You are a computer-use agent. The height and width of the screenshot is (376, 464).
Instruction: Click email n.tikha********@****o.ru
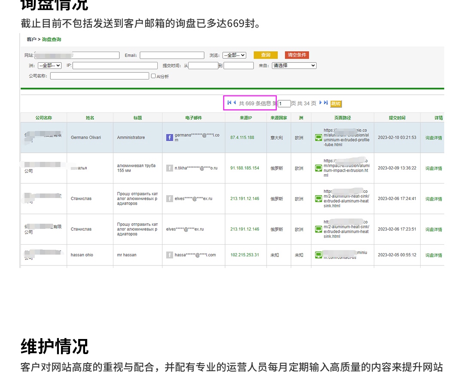[x=196, y=168]
